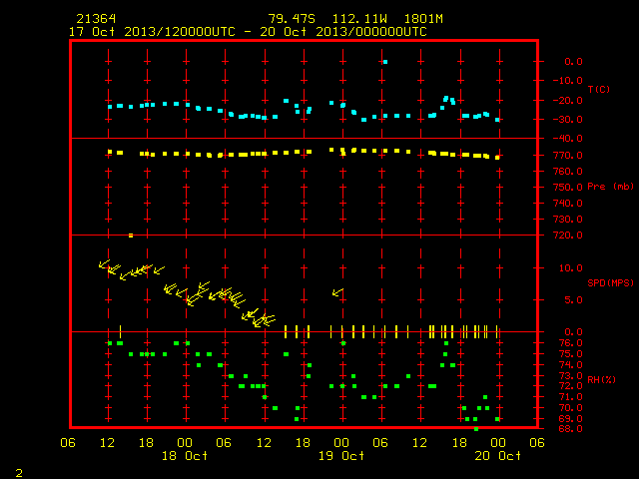Select the T(C) axis label
Image resolution: width=639 pixels, height=479 pixels.
599,89
